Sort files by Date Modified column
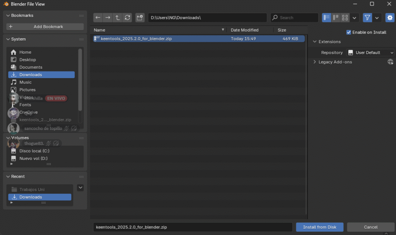This screenshot has width=396, height=235. (x=244, y=30)
